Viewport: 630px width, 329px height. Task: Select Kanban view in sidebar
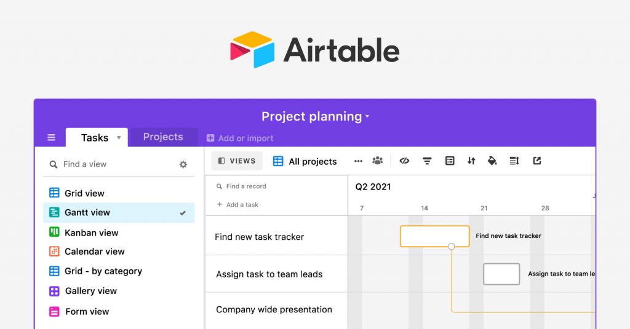click(91, 233)
